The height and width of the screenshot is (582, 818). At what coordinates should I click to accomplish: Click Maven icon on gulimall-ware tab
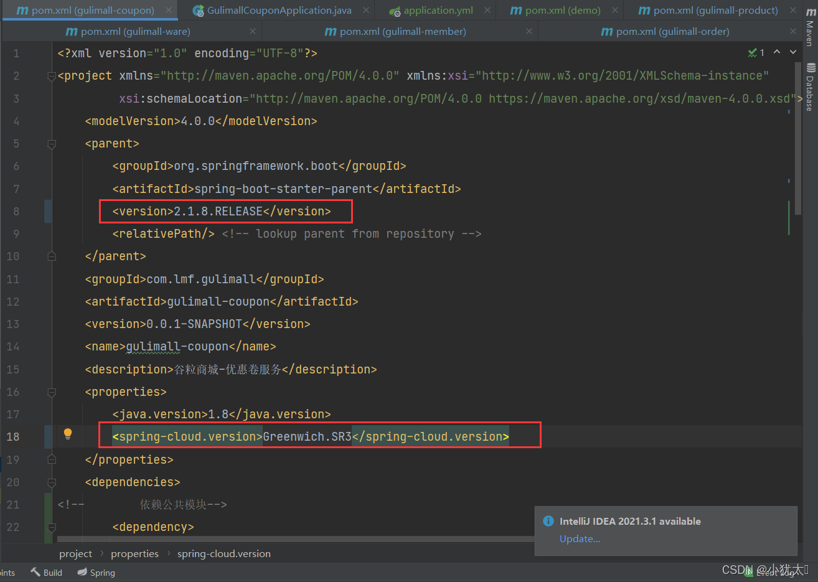[x=72, y=31]
